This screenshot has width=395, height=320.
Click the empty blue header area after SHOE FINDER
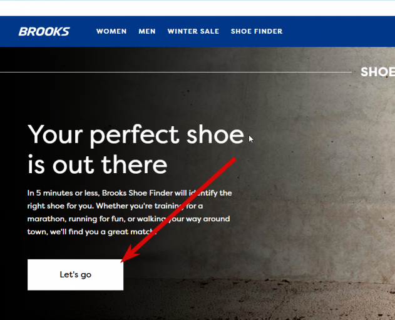tap(339, 31)
